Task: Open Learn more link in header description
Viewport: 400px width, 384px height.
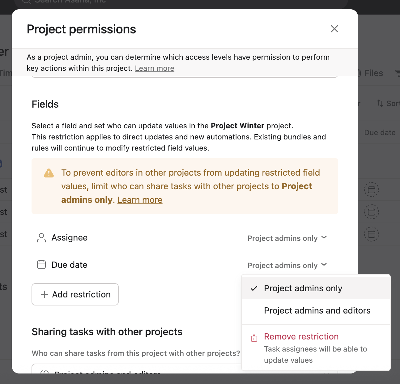Action: pyautogui.click(x=155, y=68)
